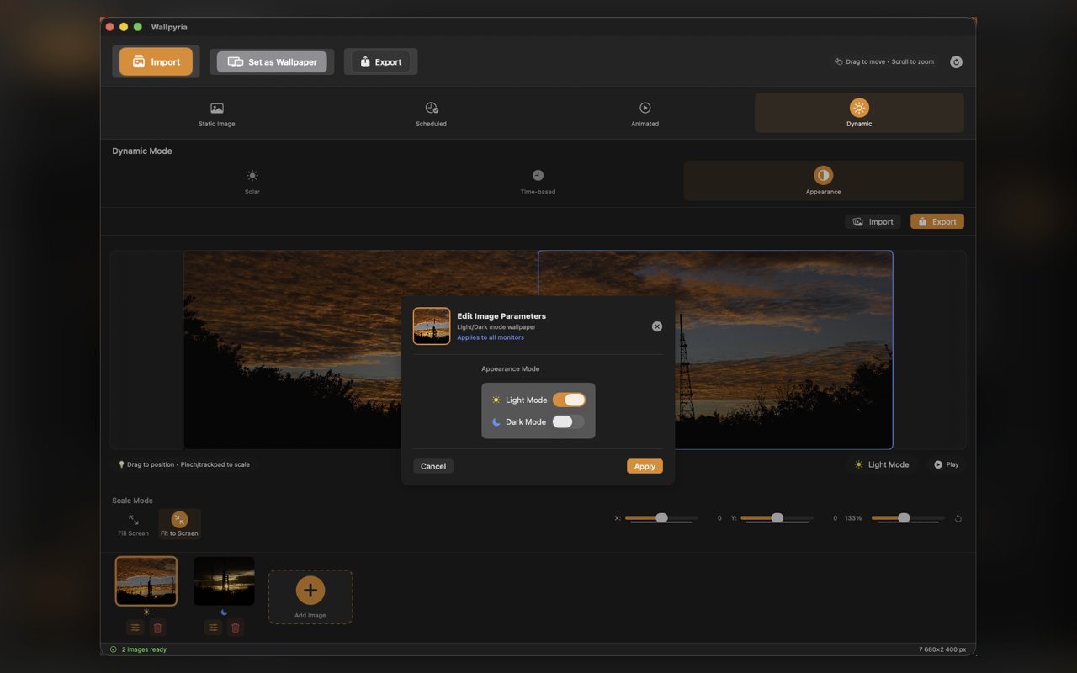Adjust the X position slider

click(x=661, y=518)
